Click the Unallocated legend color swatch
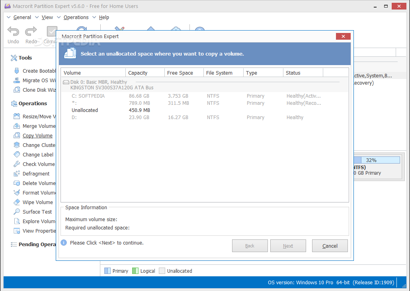The height and width of the screenshot is (291, 410). (162, 271)
